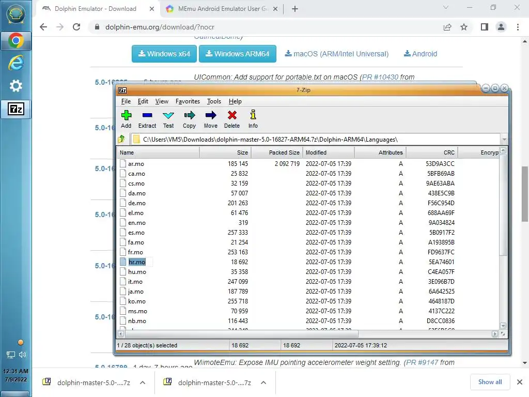Open a new Chrome tab
The image size is (529, 397).
tap(295, 9)
